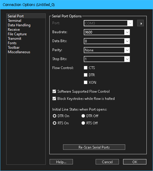This screenshot has height=171, width=153.
Task: Open the Data Bits dropdown arrow
Action: coord(127,41)
